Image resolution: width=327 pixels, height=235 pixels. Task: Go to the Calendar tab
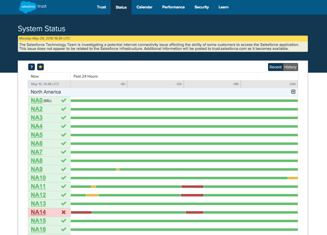[x=145, y=7]
